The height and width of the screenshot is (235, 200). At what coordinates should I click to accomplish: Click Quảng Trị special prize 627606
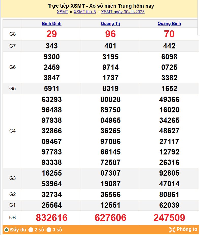coord(110,218)
